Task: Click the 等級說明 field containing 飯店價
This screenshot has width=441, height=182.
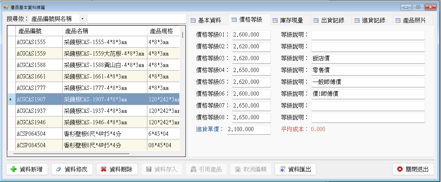Action: click(368, 58)
